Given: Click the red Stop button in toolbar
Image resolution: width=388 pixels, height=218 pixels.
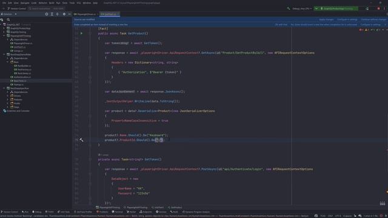Looking at the screenshot, I should [x=378, y=8].
